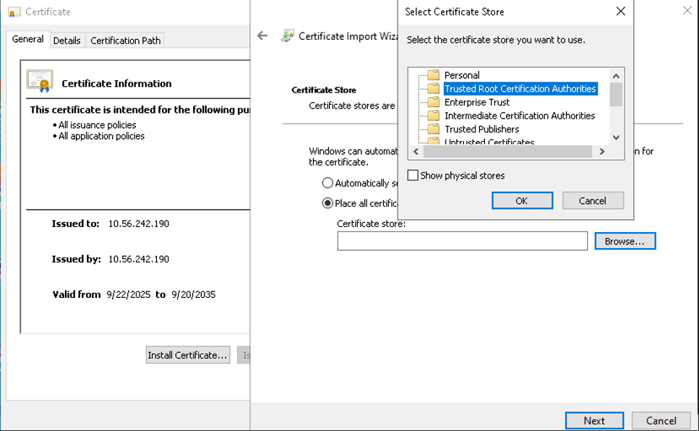699x431 pixels.
Task: Click the Intermediate Certification Authorities folder icon
Action: coord(434,116)
